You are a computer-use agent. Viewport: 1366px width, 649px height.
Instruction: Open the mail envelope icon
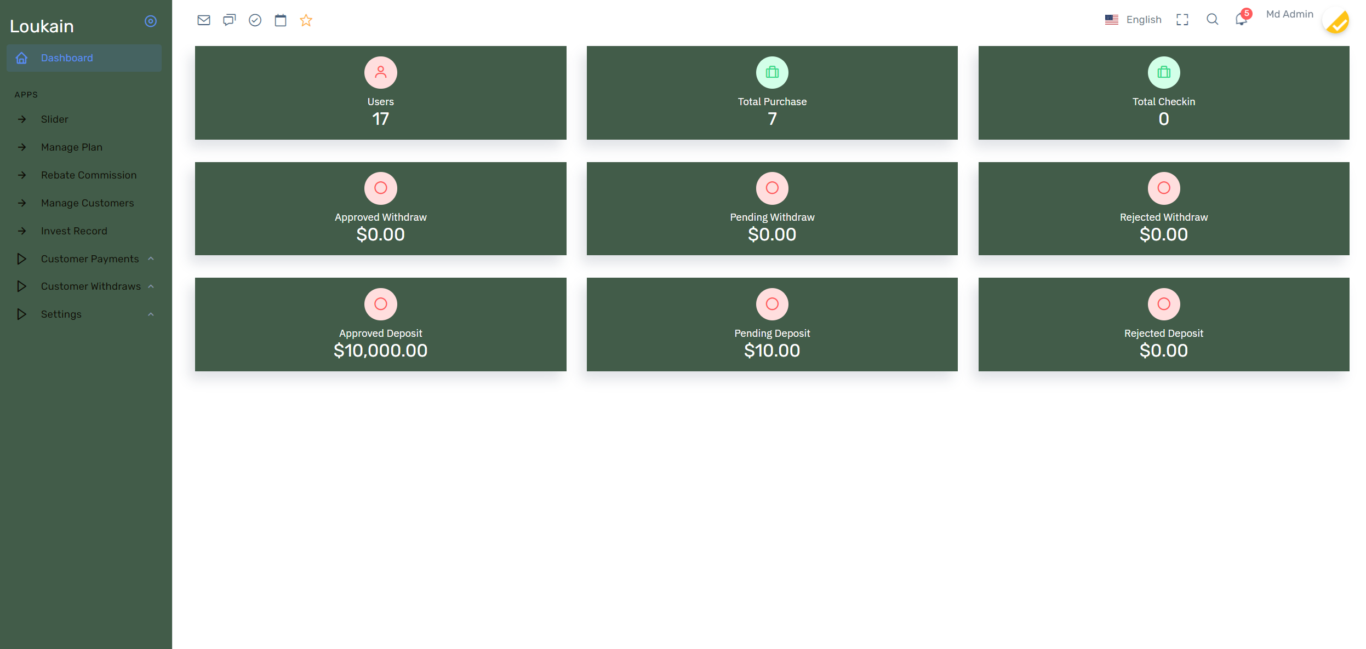coord(203,20)
